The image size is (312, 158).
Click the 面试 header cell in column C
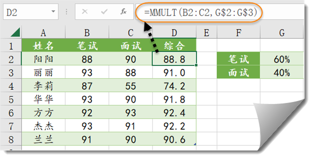click(130, 46)
